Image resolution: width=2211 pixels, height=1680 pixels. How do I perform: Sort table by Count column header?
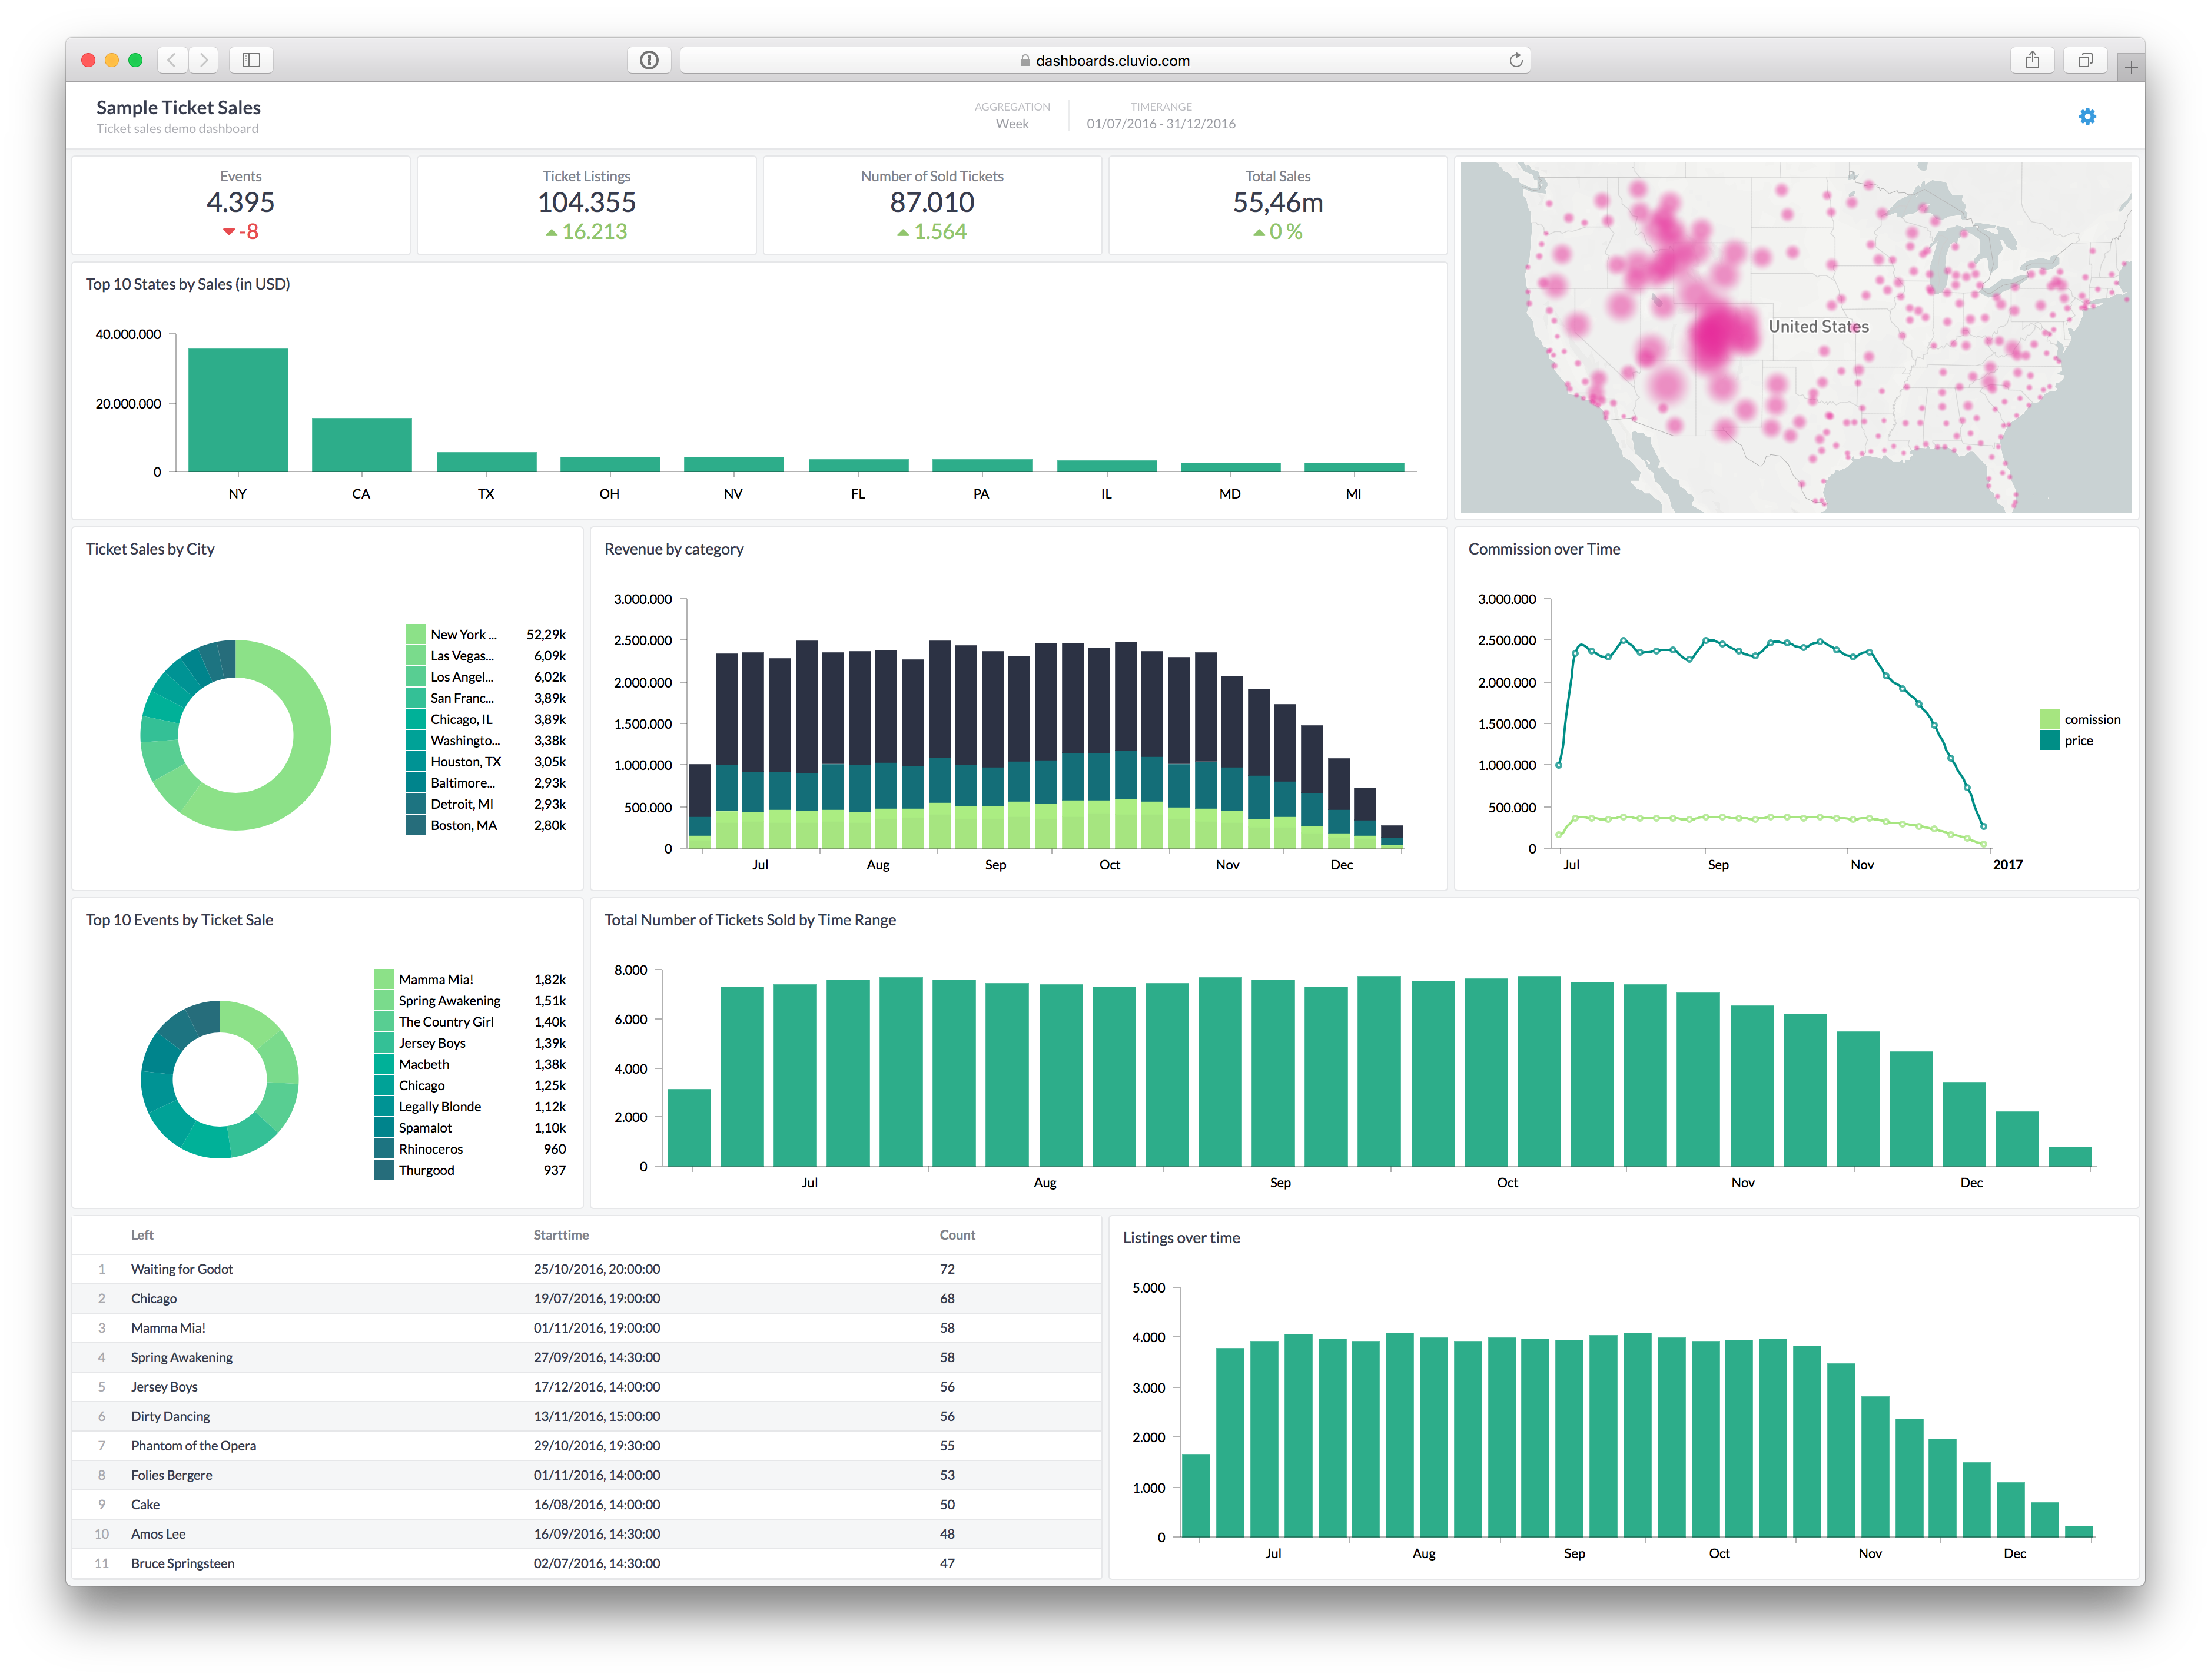pyautogui.click(x=957, y=1235)
